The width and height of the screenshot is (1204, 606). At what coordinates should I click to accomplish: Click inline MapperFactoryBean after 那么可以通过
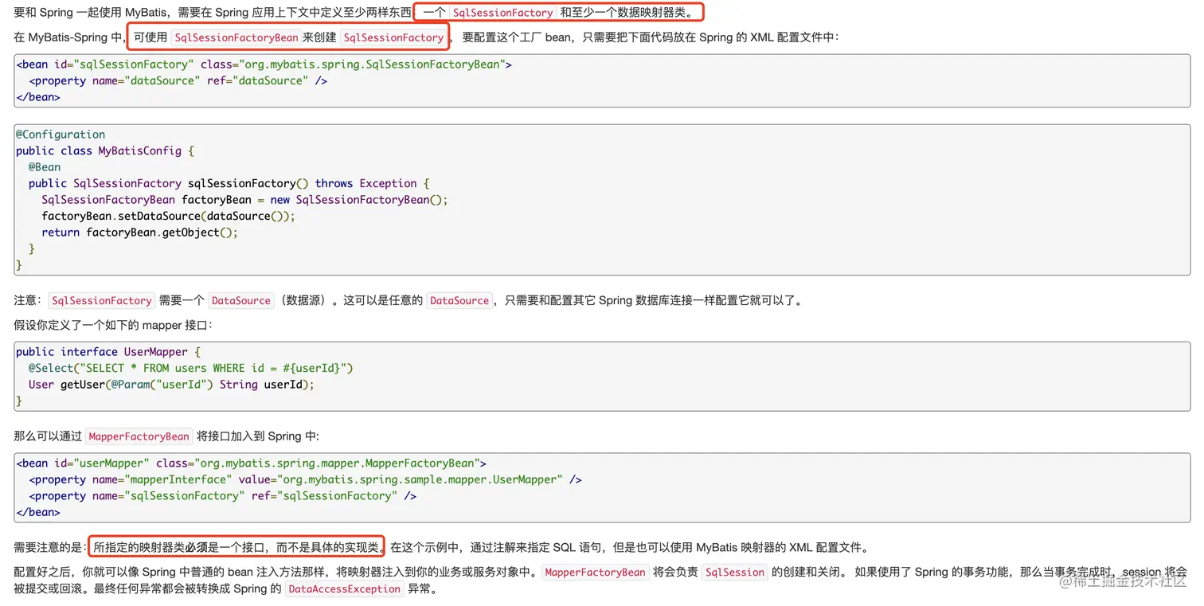[139, 436]
